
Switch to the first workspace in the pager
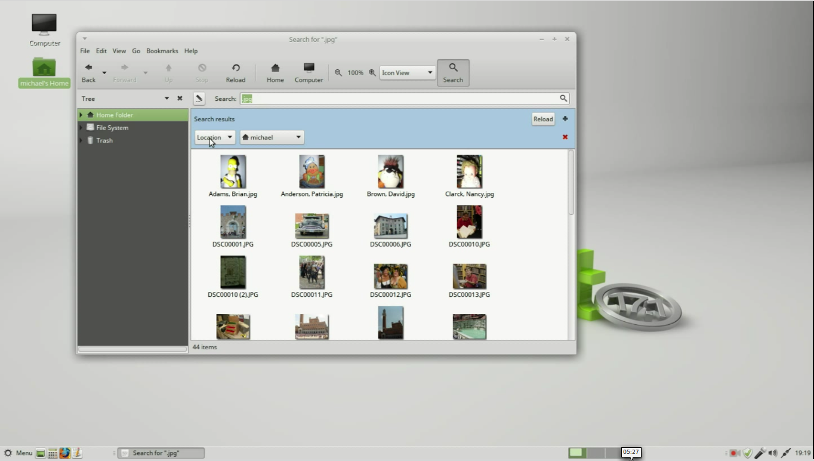click(x=577, y=453)
